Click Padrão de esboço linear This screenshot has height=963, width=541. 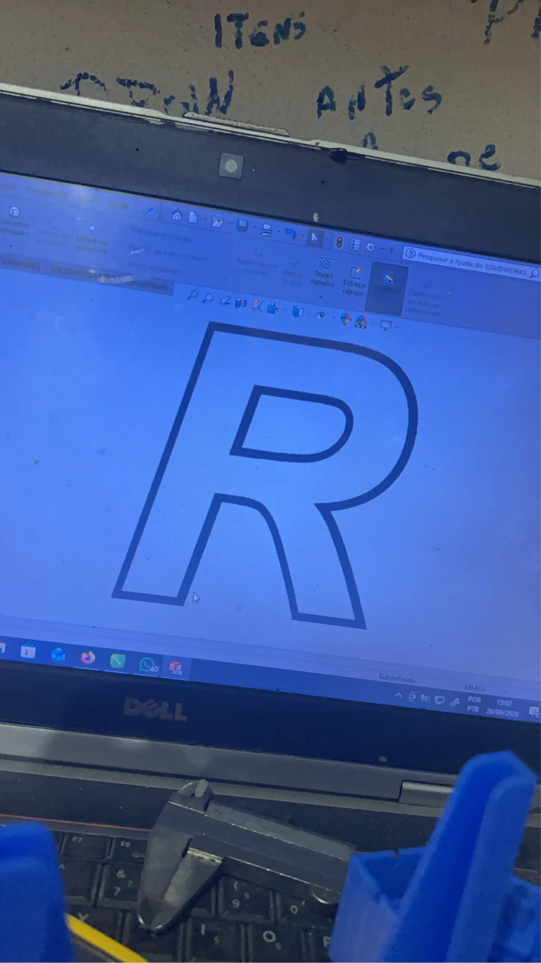pyautogui.click(x=168, y=254)
